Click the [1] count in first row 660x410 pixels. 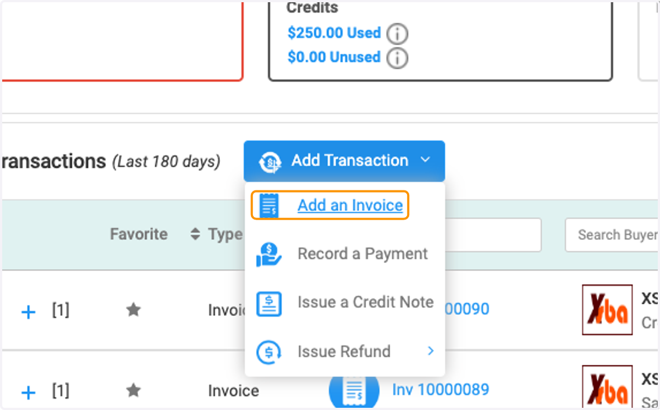61,310
